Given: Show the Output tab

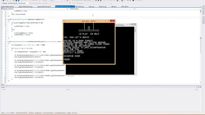Looking at the screenshot, I should coord(69,113).
